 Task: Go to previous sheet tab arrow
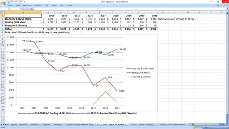click(x=3, y=124)
